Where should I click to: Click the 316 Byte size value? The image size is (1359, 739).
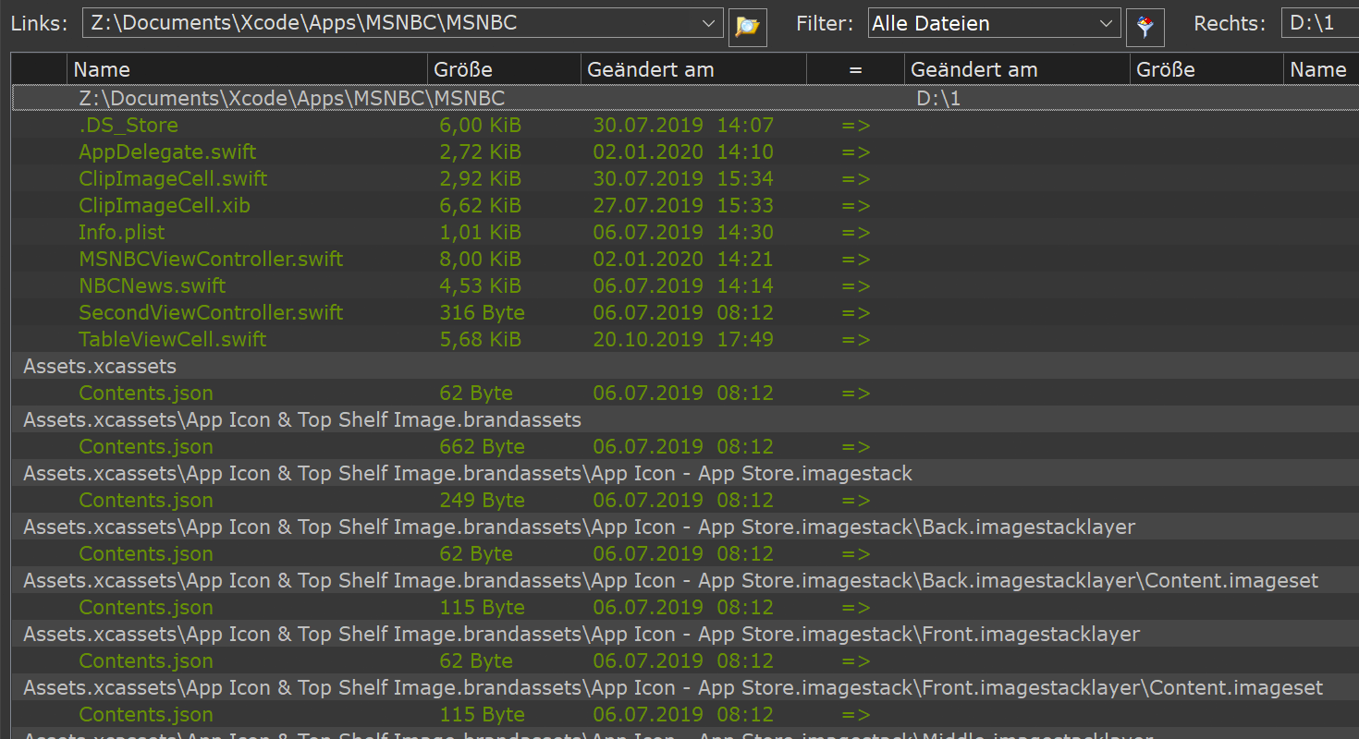482,312
